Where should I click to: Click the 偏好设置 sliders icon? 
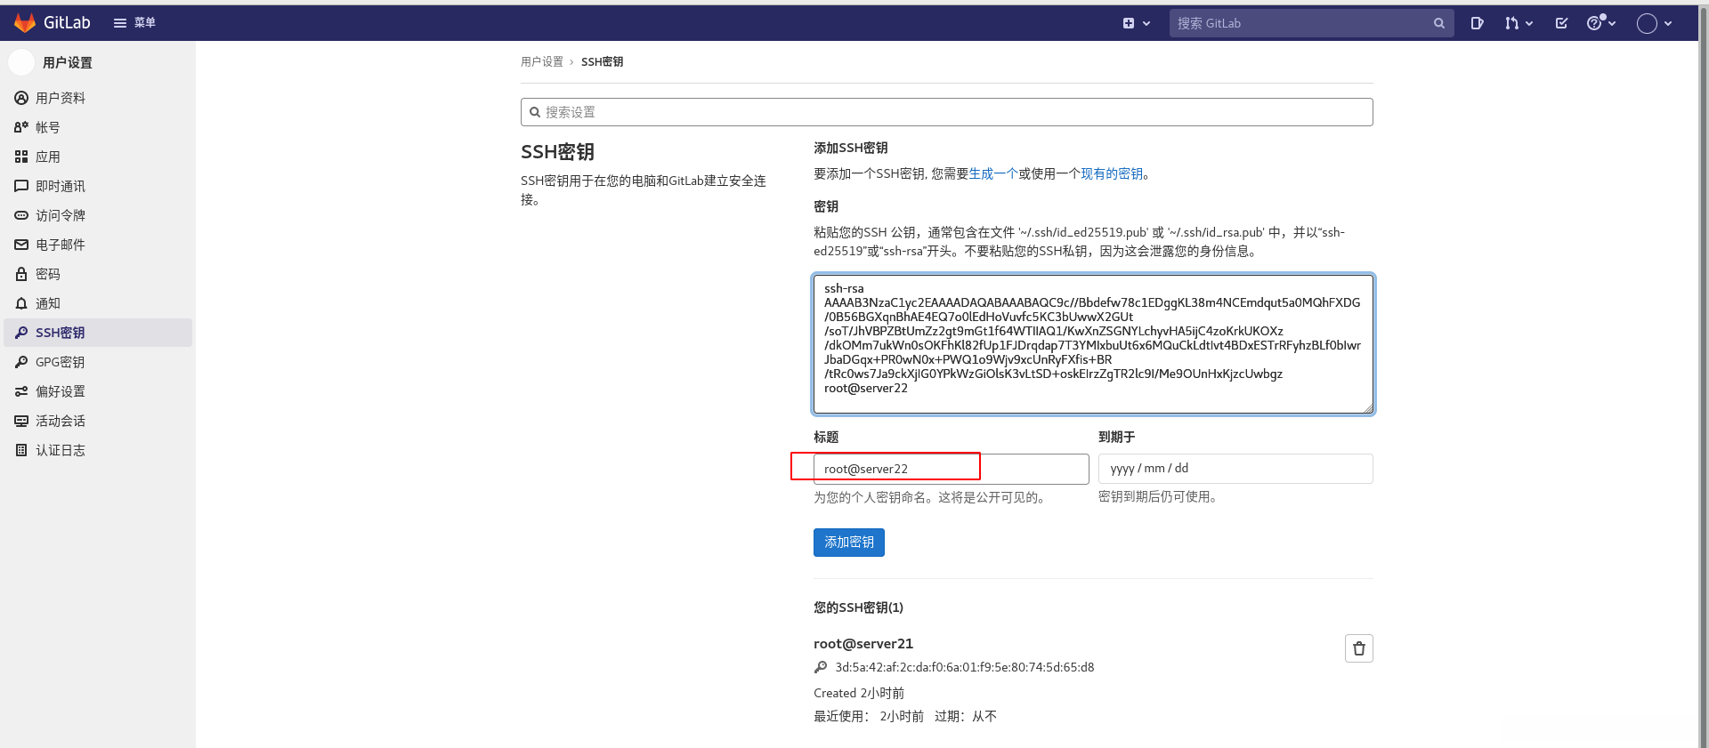(x=21, y=391)
